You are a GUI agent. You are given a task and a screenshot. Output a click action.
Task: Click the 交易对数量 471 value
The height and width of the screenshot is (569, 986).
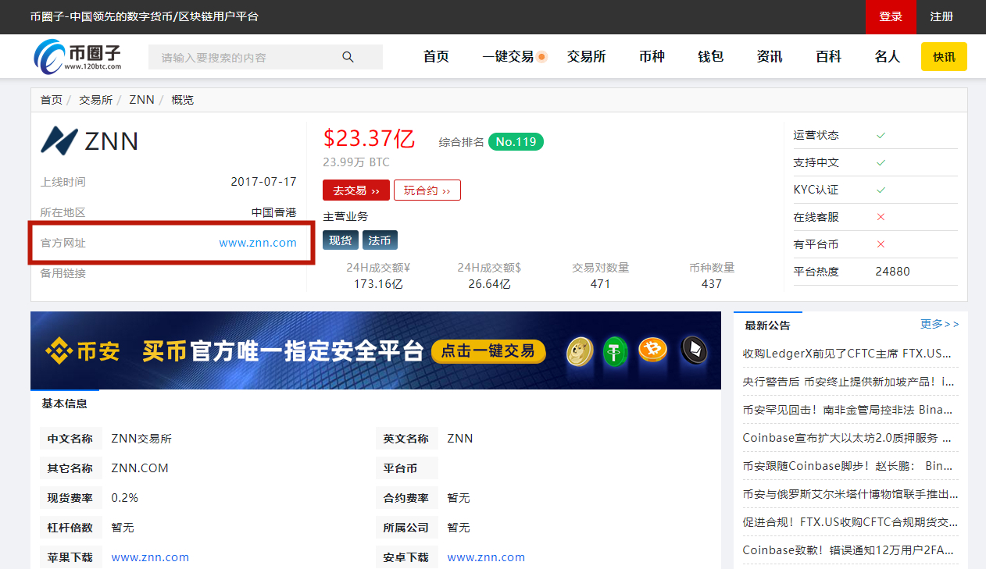point(600,284)
